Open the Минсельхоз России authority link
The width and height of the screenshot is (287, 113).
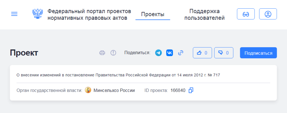click(114, 90)
